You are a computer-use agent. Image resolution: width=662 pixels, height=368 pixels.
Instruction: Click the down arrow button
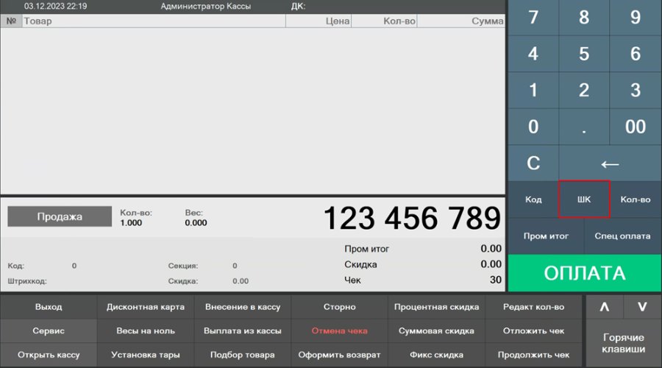click(642, 307)
